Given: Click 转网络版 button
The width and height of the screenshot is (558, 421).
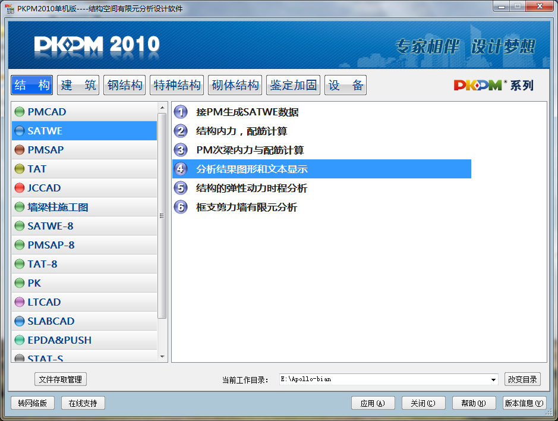Looking at the screenshot, I should coord(32,403).
